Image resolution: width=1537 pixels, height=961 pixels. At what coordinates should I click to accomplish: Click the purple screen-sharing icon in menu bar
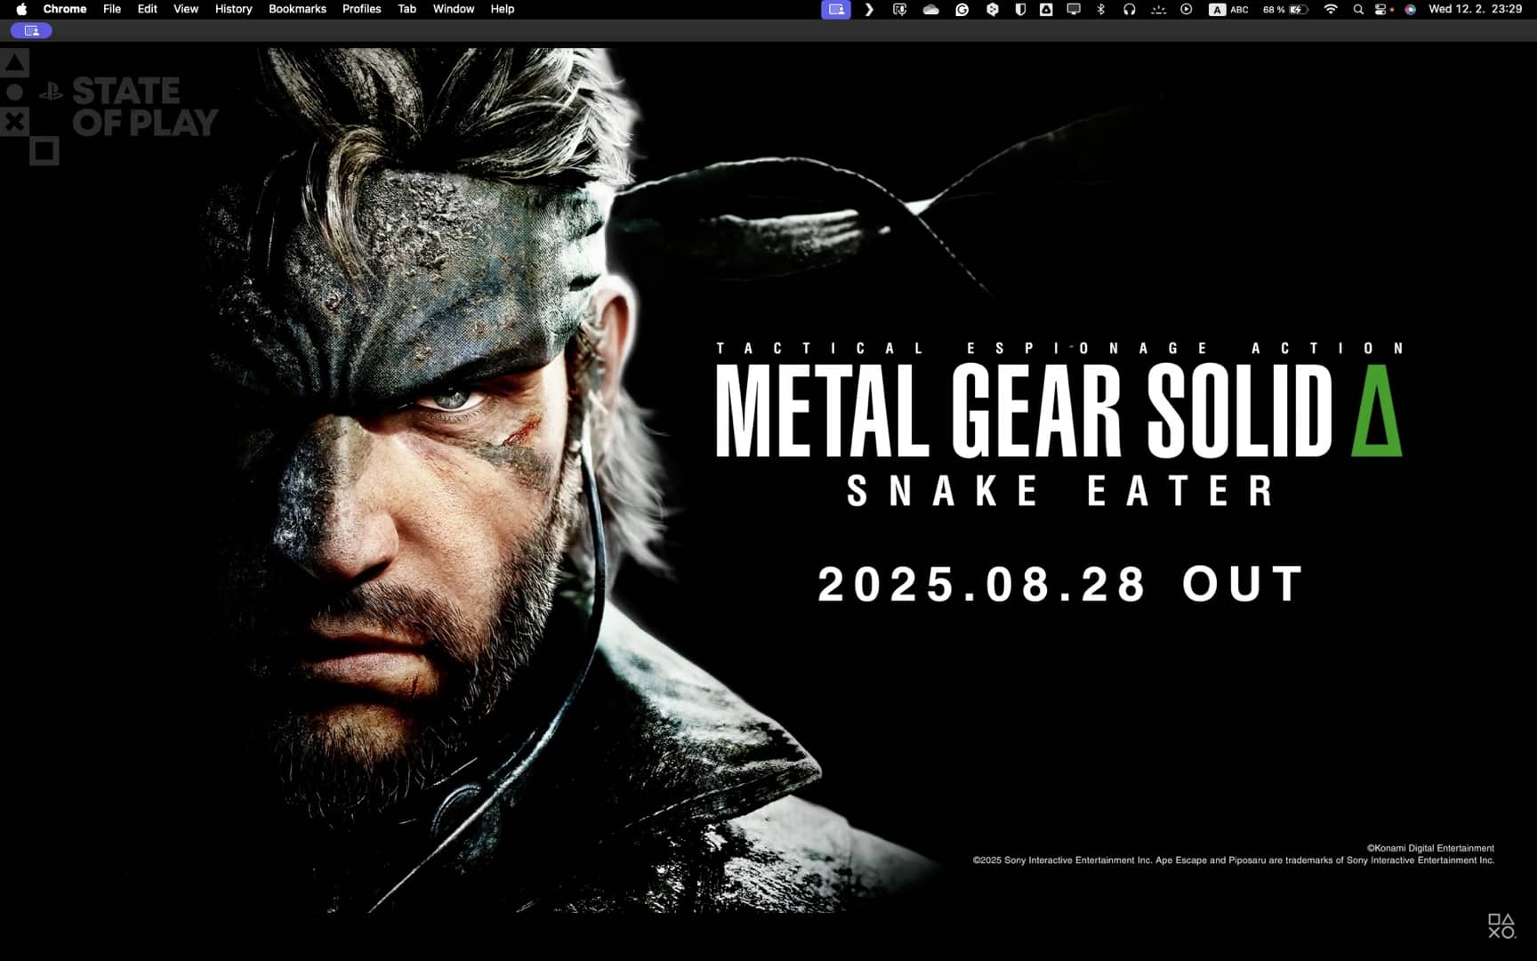click(x=836, y=9)
